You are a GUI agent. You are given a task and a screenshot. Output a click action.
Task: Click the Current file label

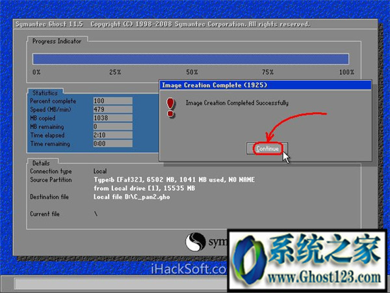click(x=45, y=214)
